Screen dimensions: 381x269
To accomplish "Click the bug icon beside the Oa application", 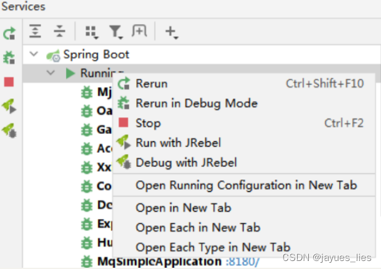I will [87, 112].
